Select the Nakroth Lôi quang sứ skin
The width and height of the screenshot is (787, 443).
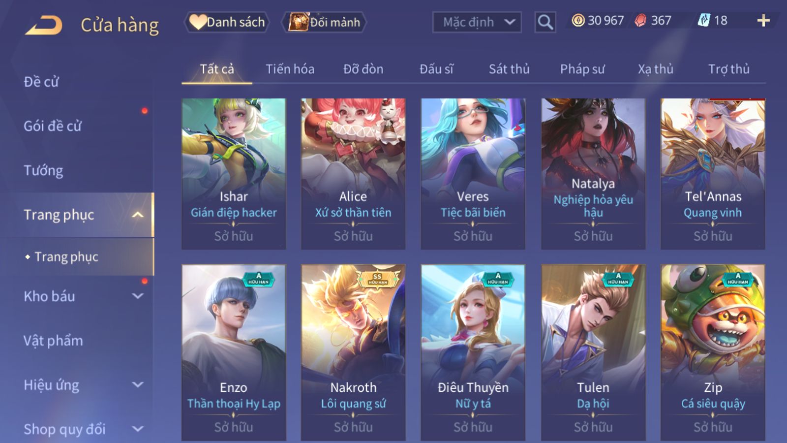353,352
